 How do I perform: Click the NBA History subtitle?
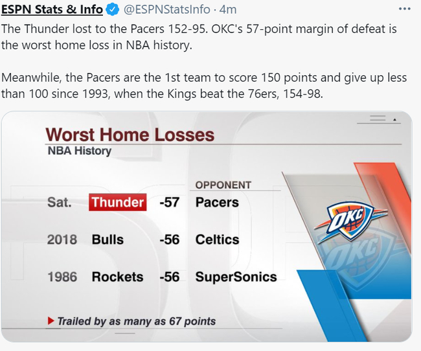[x=79, y=151]
